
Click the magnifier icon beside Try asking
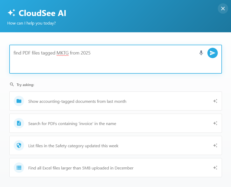(12, 84)
